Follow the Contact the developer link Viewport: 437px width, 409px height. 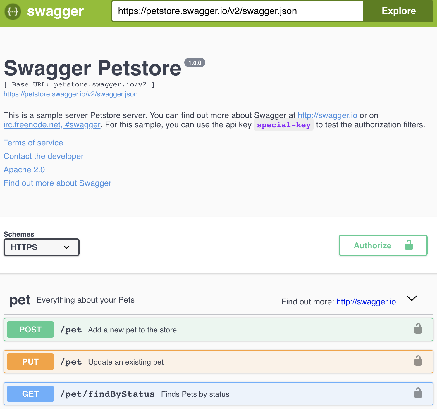[44, 156]
